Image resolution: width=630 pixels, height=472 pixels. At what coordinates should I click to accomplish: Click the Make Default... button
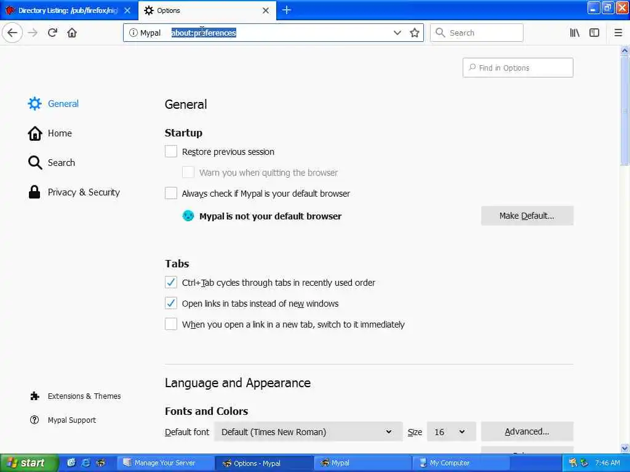point(527,216)
